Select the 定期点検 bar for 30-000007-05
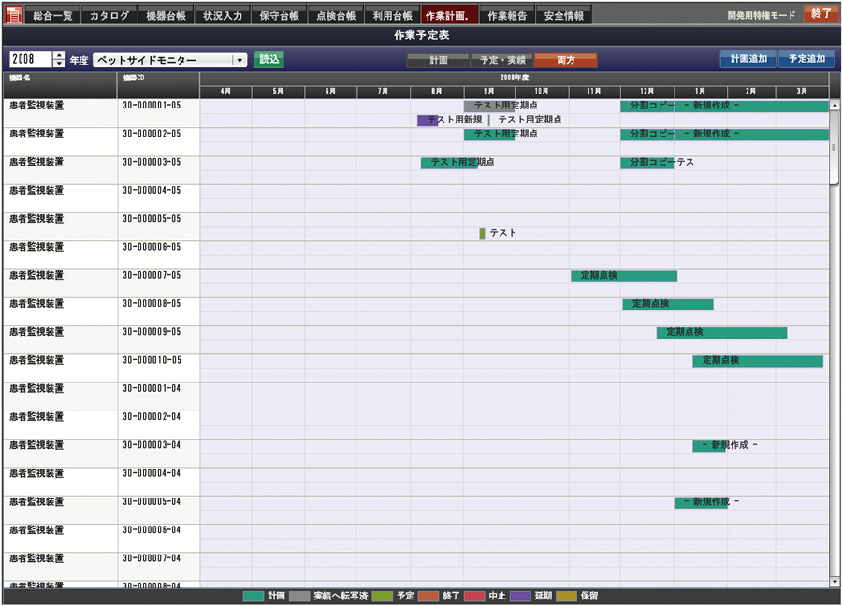Image resolution: width=842 pixels, height=606 pixels. 623,276
